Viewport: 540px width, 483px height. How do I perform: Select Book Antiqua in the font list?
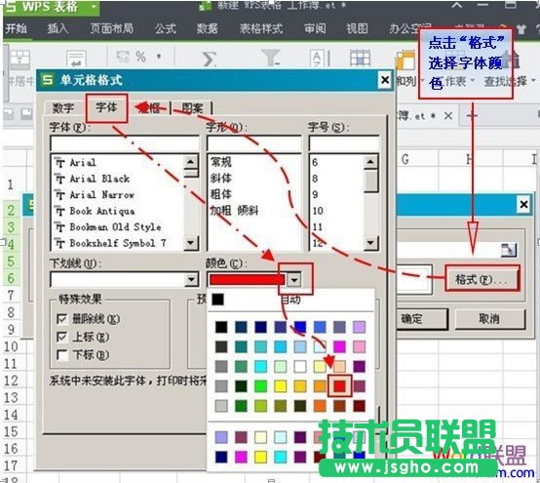click(102, 211)
